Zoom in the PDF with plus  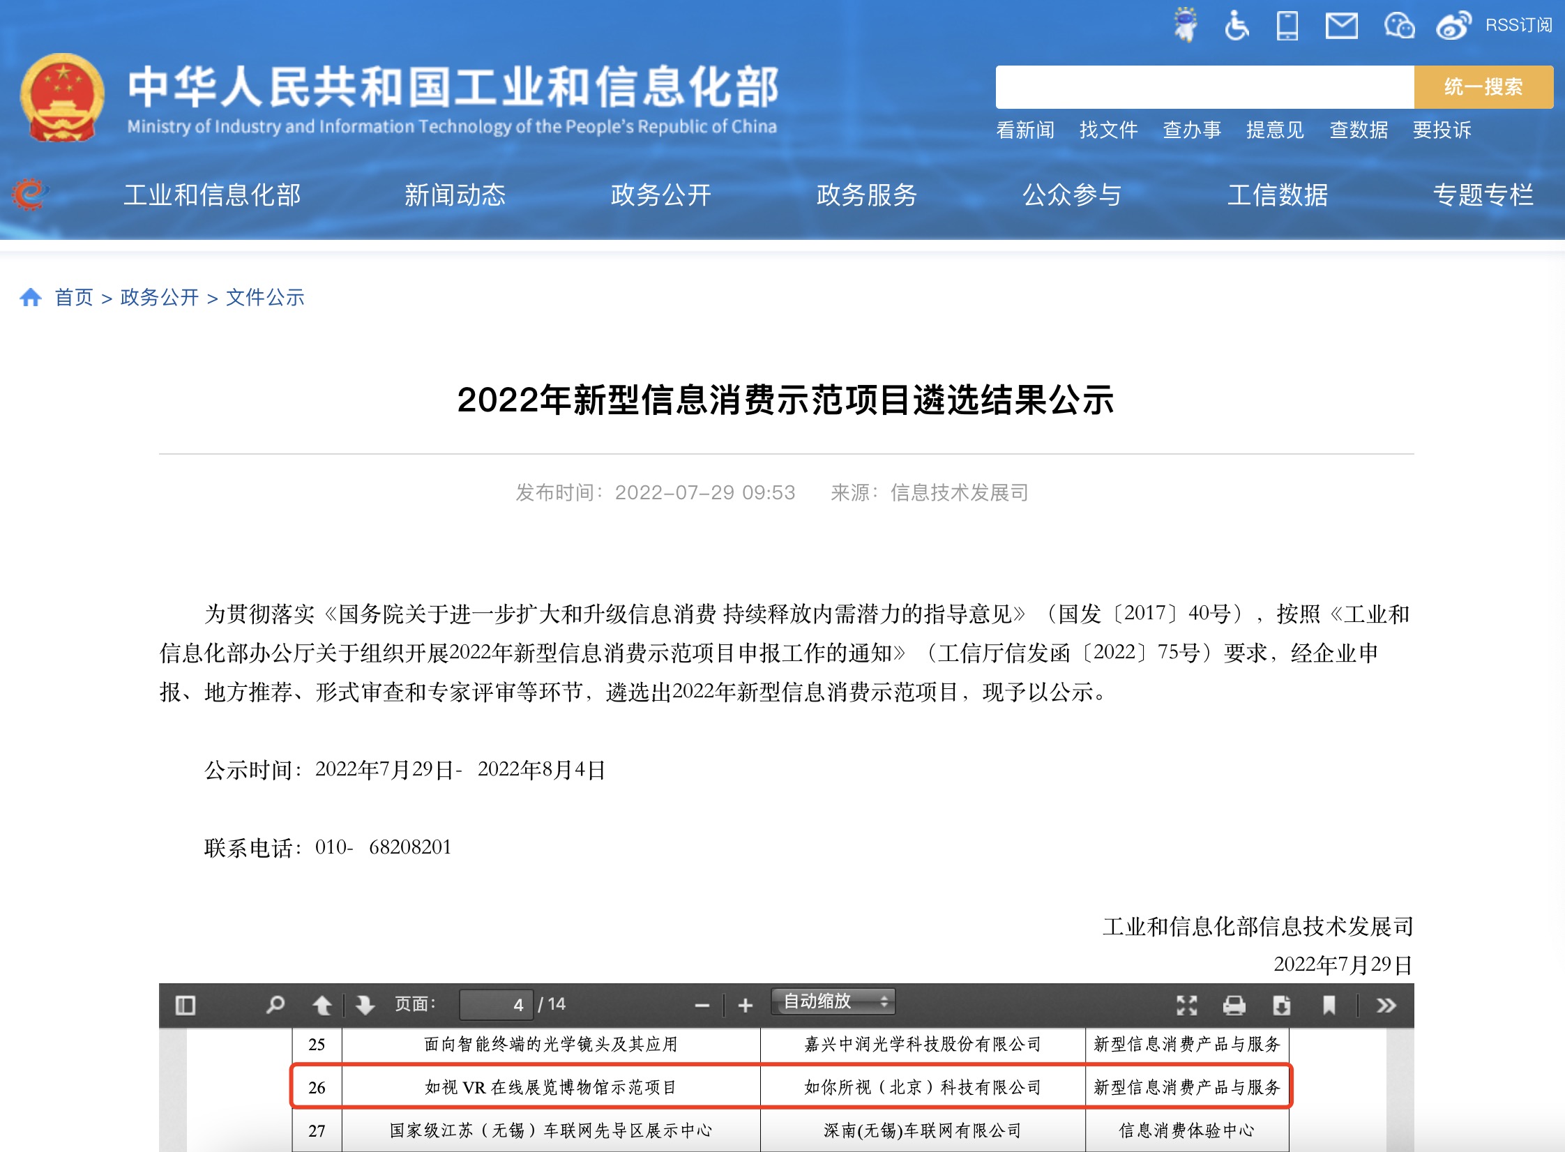[746, 1005]
